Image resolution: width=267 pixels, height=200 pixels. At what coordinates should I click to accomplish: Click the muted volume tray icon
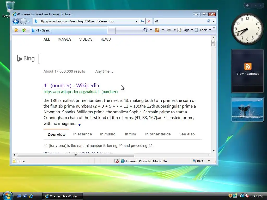pyautogui.click(x=247, y=196)
